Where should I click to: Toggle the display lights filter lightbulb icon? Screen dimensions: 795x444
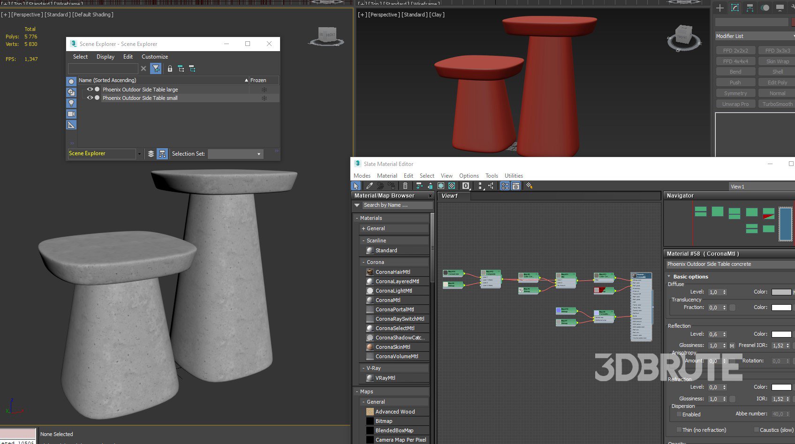(71, 103)
